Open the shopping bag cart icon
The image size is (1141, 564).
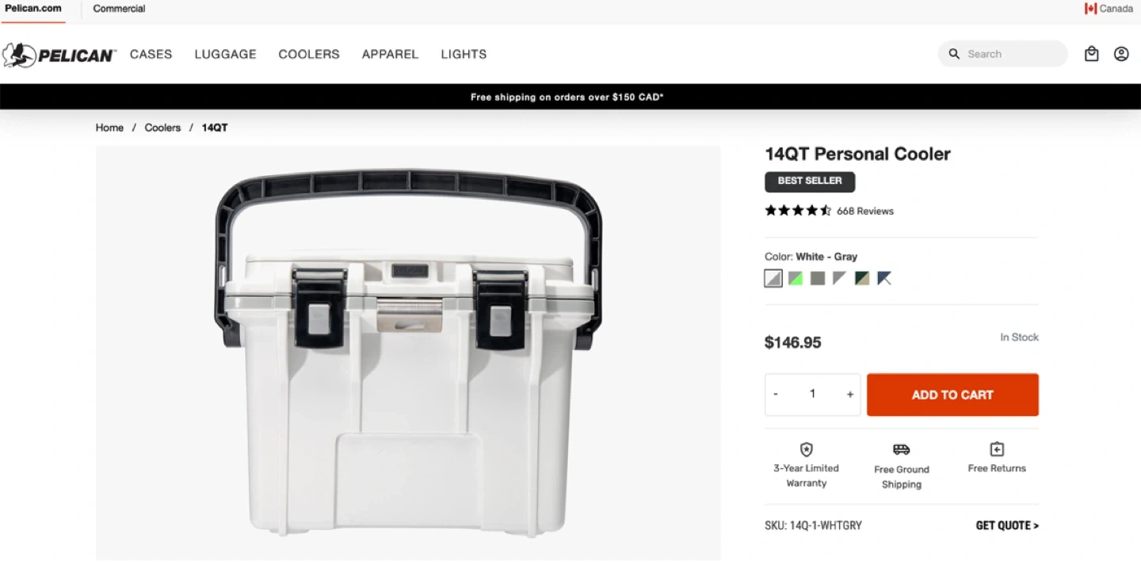tap(1092, 54)
